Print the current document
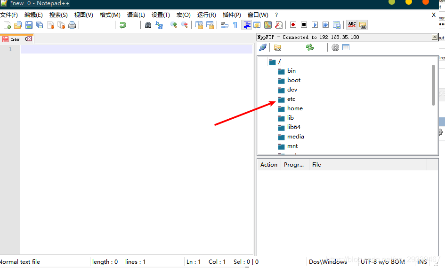The height and width of the screenshot is (268, 445). [x=72, y=25]
